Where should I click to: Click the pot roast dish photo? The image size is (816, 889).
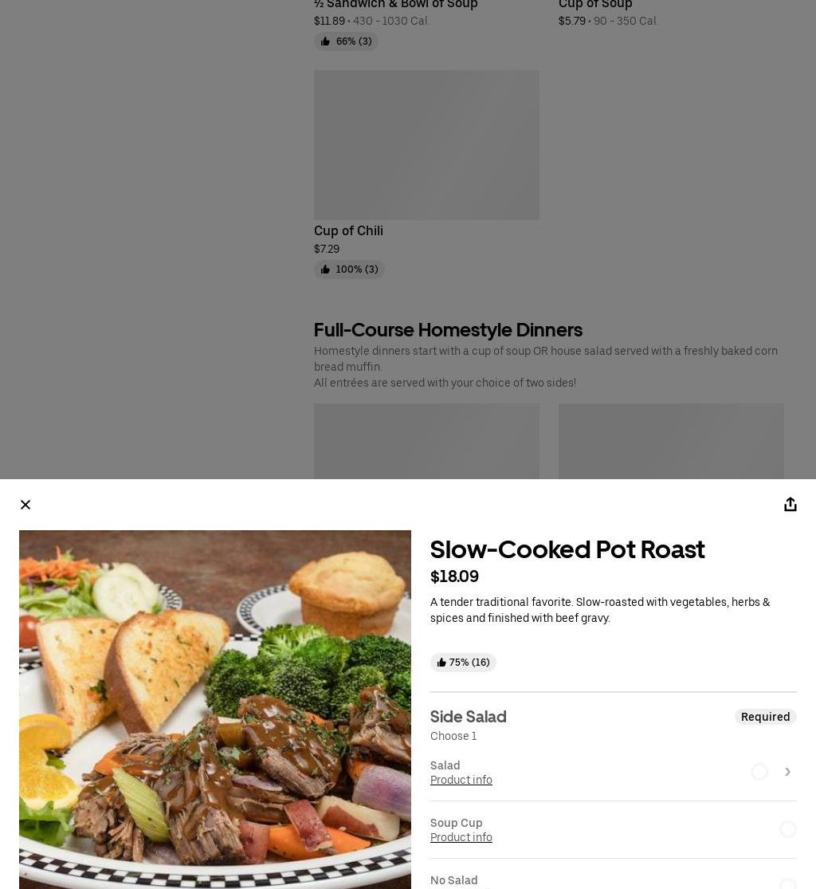point(215,710)
